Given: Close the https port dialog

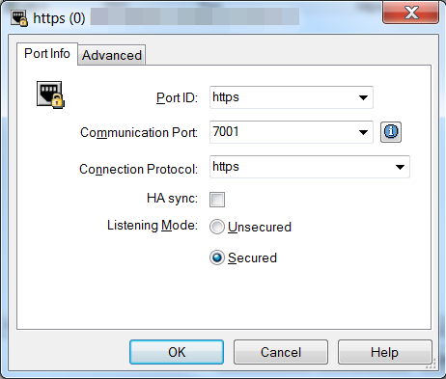Looking at the screenshot, I should click(x=411, y=14).
